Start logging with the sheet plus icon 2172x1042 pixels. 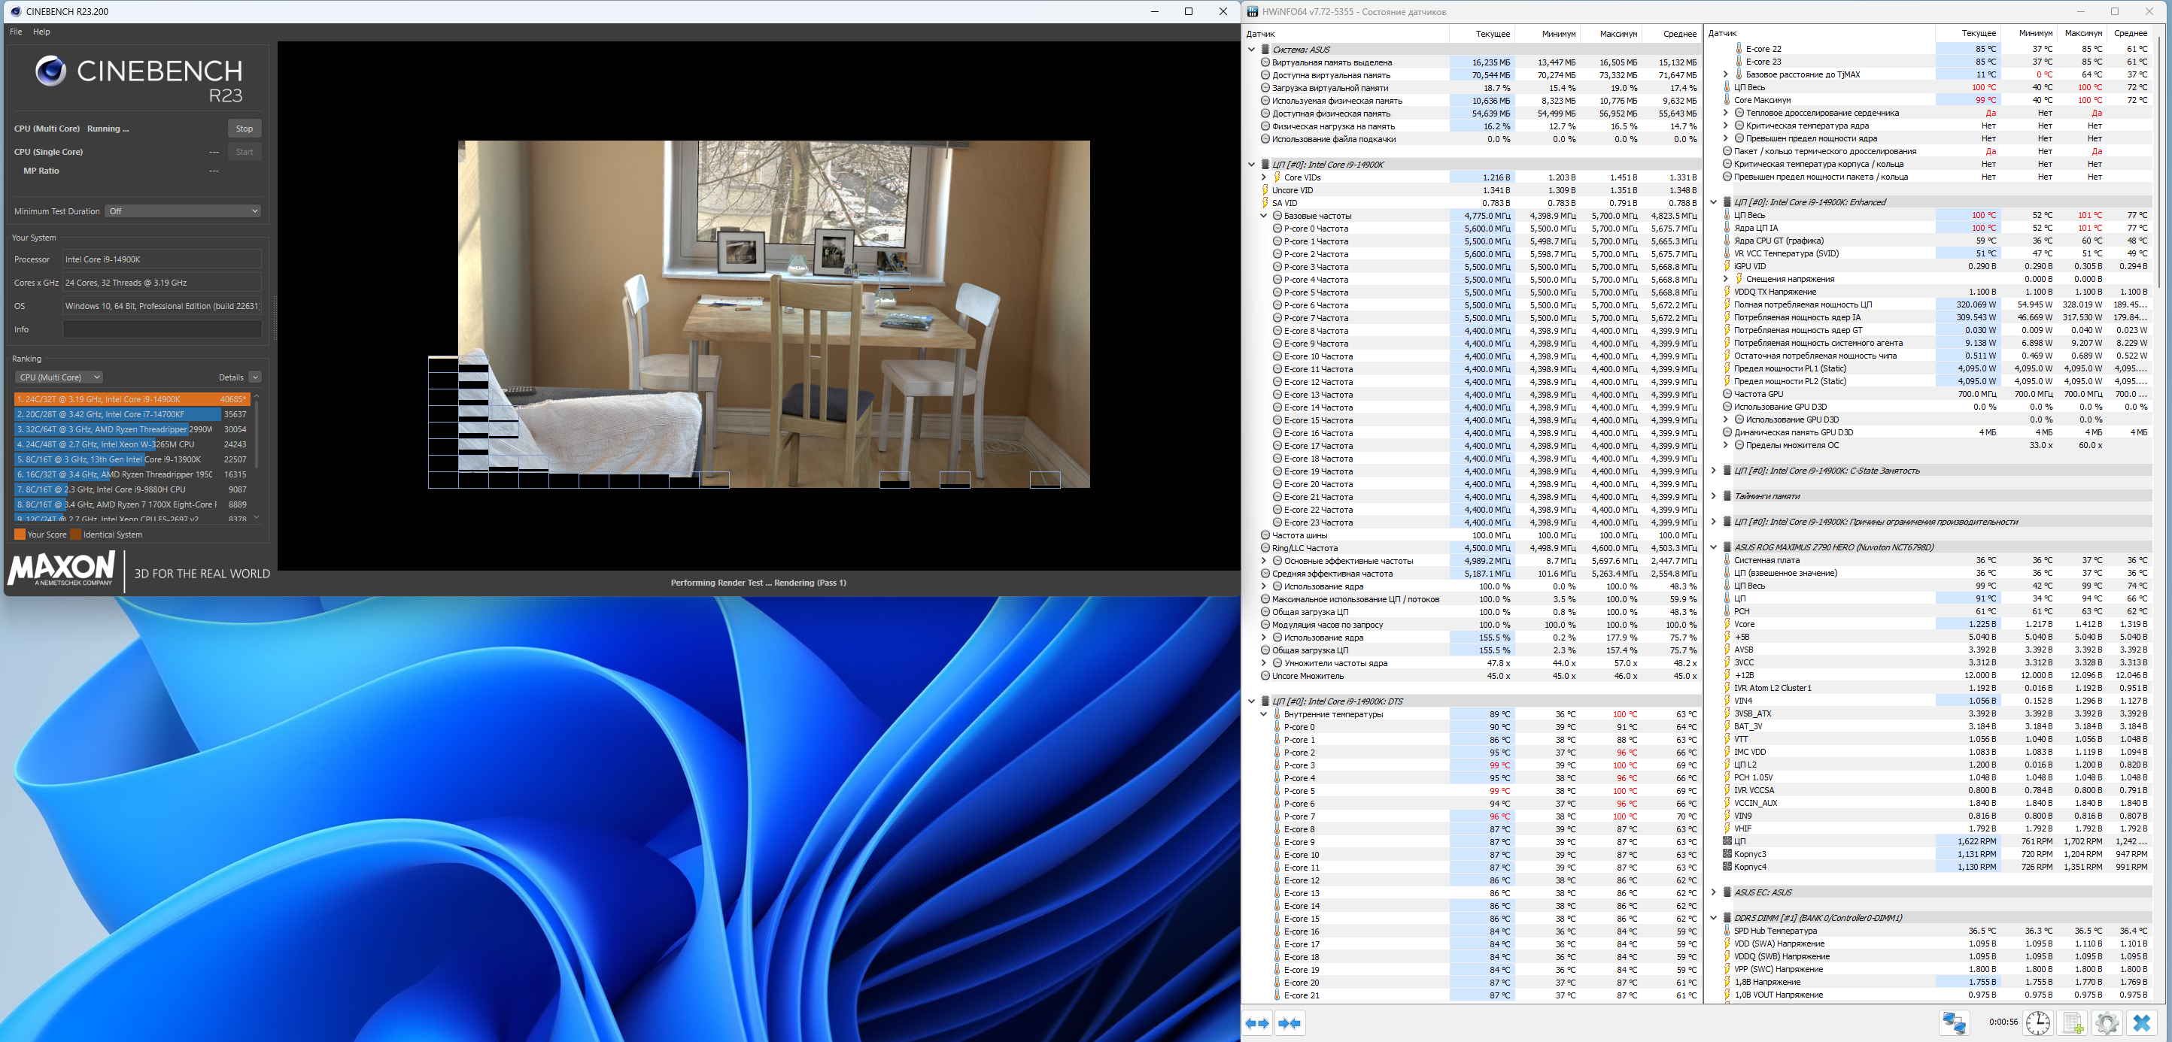tap(2073, 1022)
